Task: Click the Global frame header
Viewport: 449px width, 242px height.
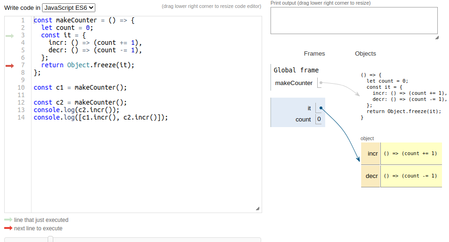Action: pos(296,70)
